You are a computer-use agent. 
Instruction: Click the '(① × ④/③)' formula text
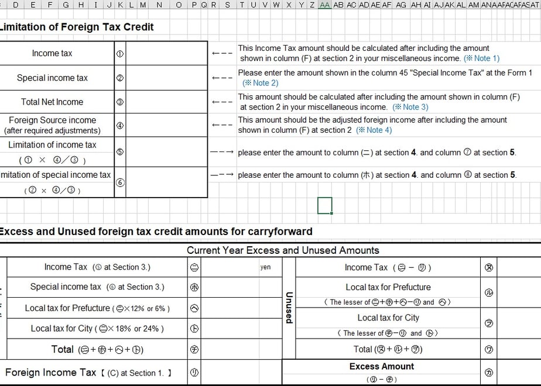point(53,160)
